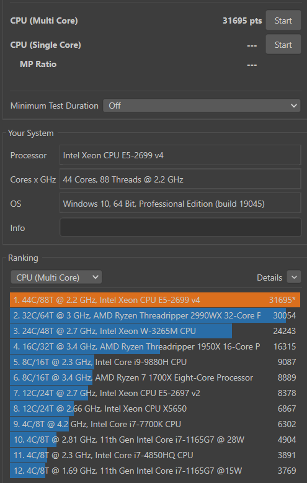Click the CPU (Single Core) label
Screen dimensions: 307x483
pos(45,45)
